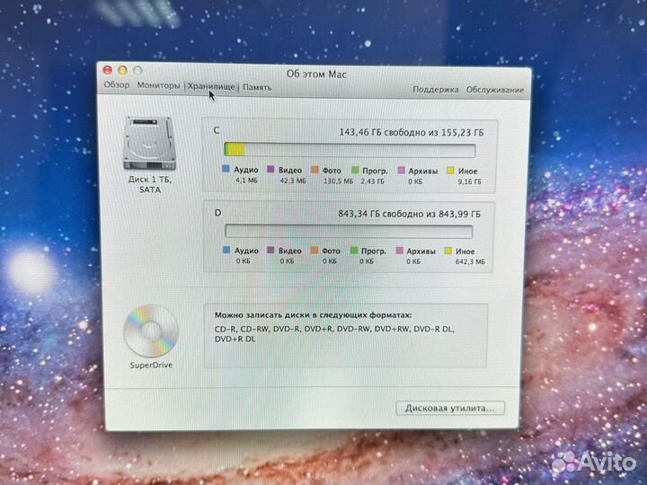Click the disk C usage bar

[x=350, y=150]
